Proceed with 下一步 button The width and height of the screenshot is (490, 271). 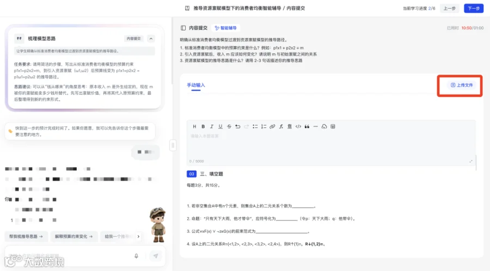(474, 8)
